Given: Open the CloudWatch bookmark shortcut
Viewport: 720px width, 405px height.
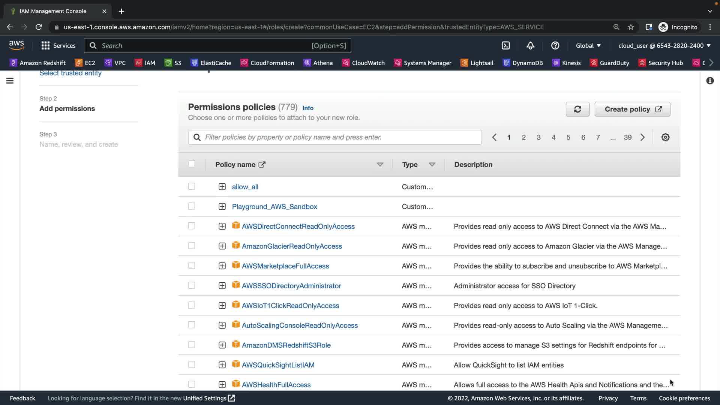Looking at the screenshot, I should (363, 63).
